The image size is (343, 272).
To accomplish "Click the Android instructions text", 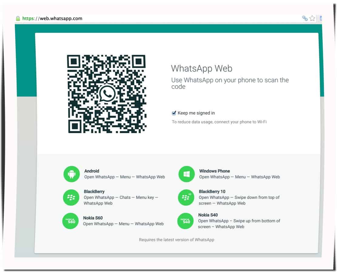I will click(125, 177).
